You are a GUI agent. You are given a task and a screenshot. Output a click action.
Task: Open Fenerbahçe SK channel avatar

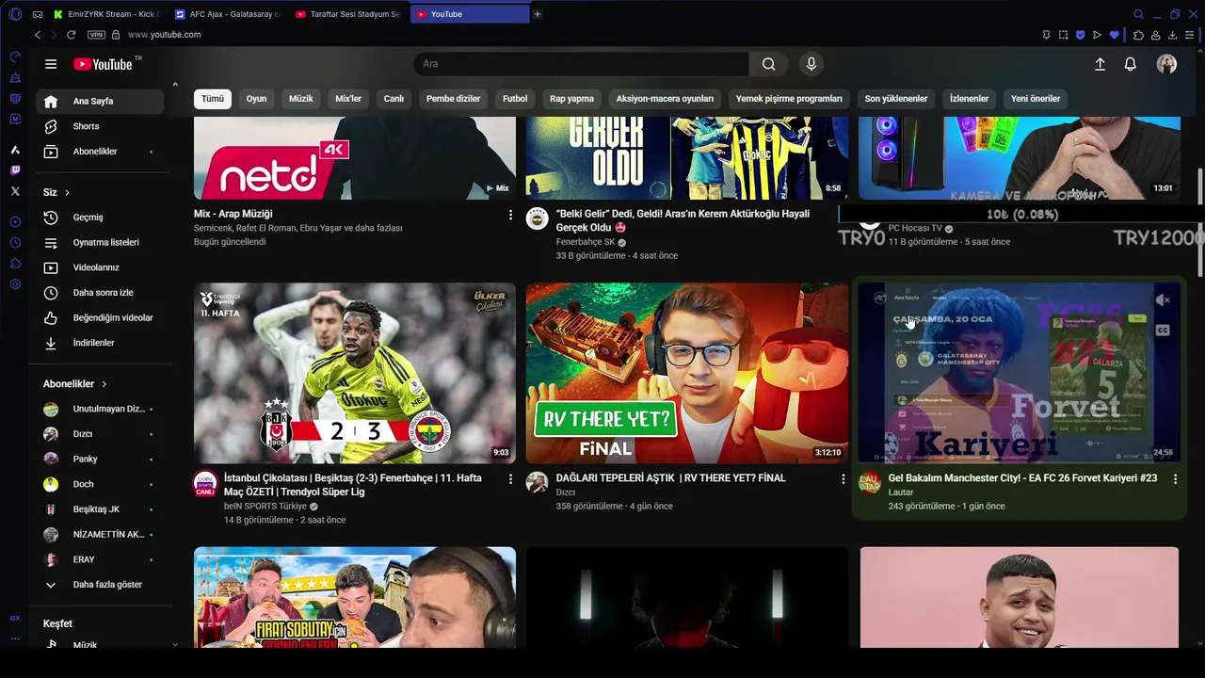pyautogui.click(x=537, y=218)
